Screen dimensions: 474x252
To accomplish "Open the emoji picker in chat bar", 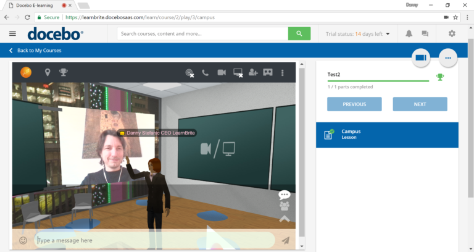I will 23,240.
